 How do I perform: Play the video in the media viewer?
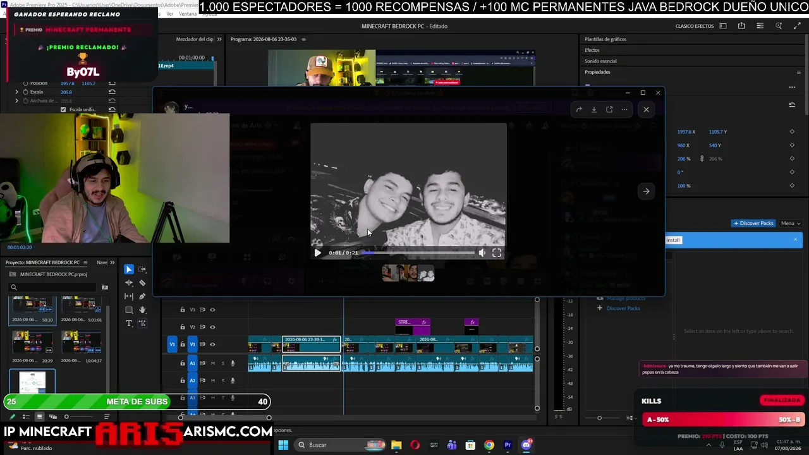click(317, 253)
